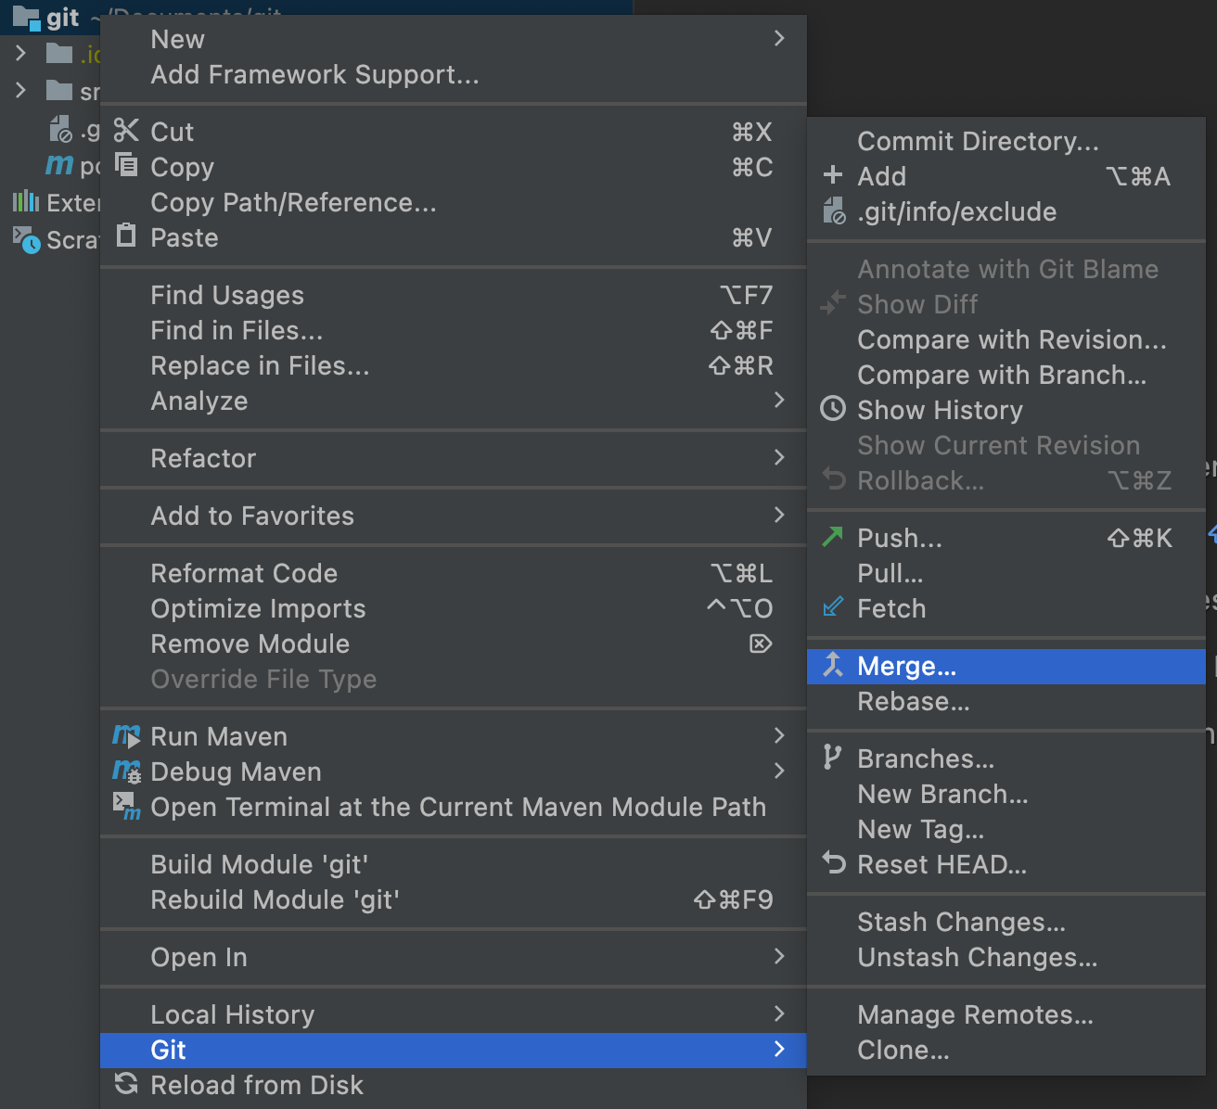Click the green Push arrow icon
1217x1109 pixels.
833,537
